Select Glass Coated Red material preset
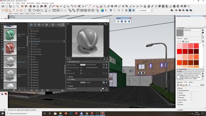 pyautogui.click(x=10, y=48)
